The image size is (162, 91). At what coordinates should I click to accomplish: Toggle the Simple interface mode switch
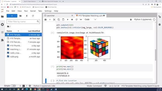click(13, 86)
